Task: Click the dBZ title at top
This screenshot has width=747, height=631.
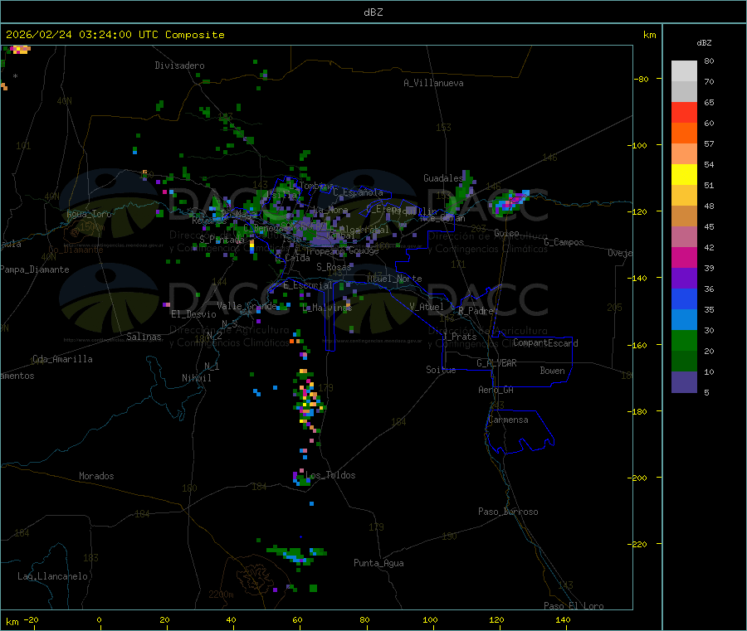Action: click(373, 12)
